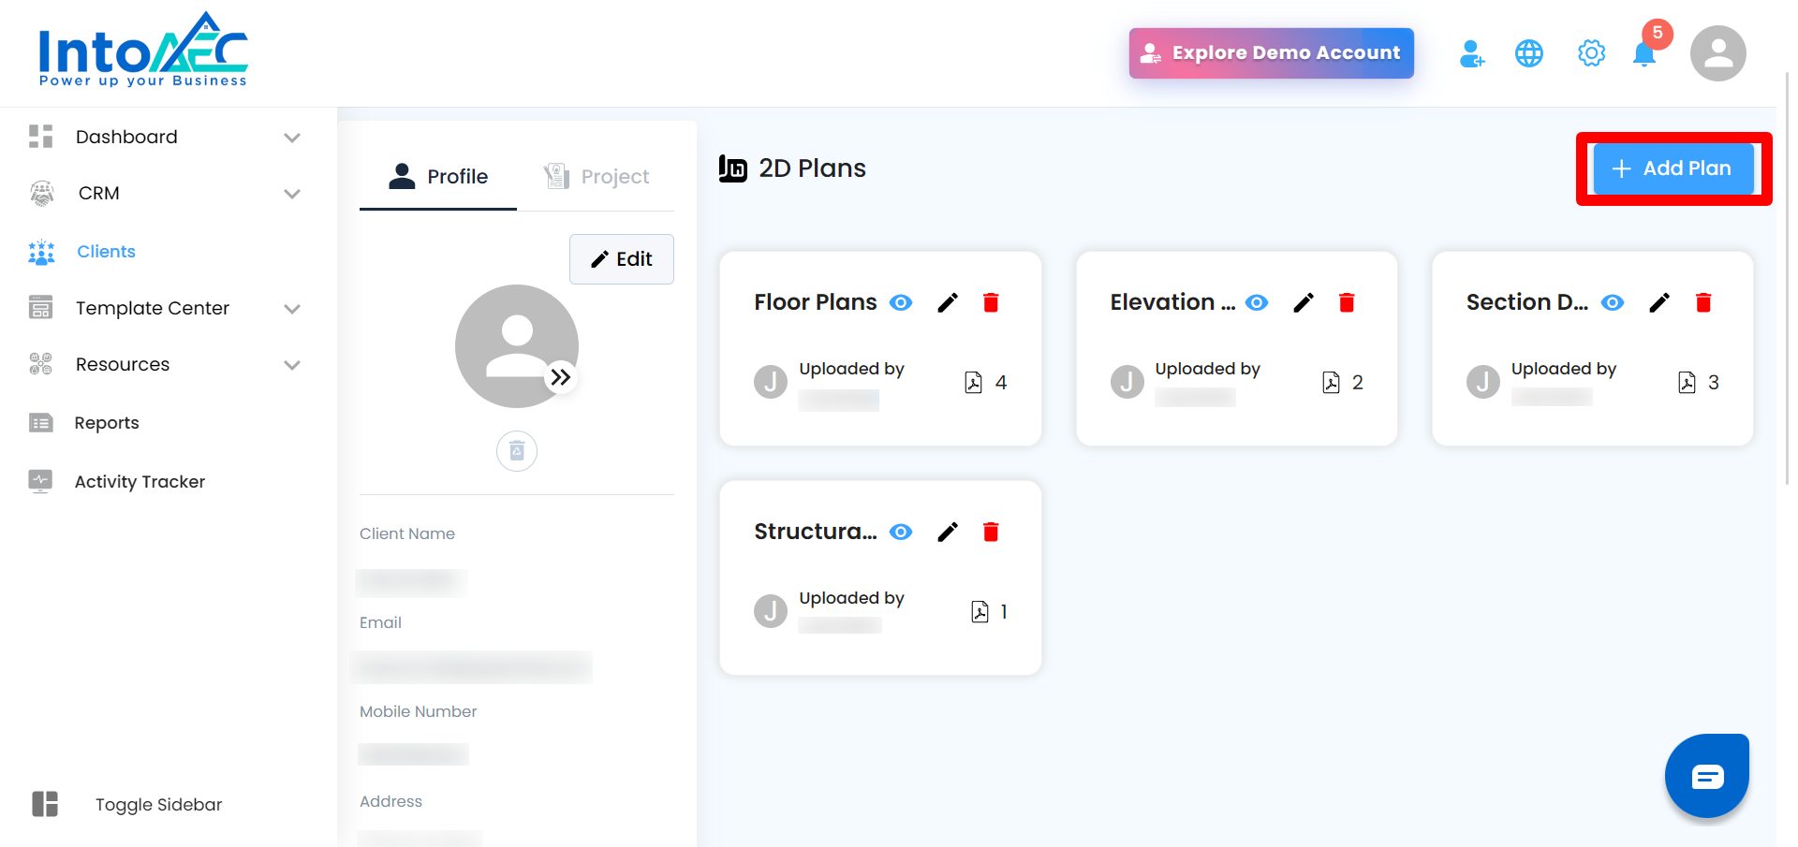Viewport: 1798px width, 847px height.
Task: Toggle the sidebar
Action: [x=45, y=804]
